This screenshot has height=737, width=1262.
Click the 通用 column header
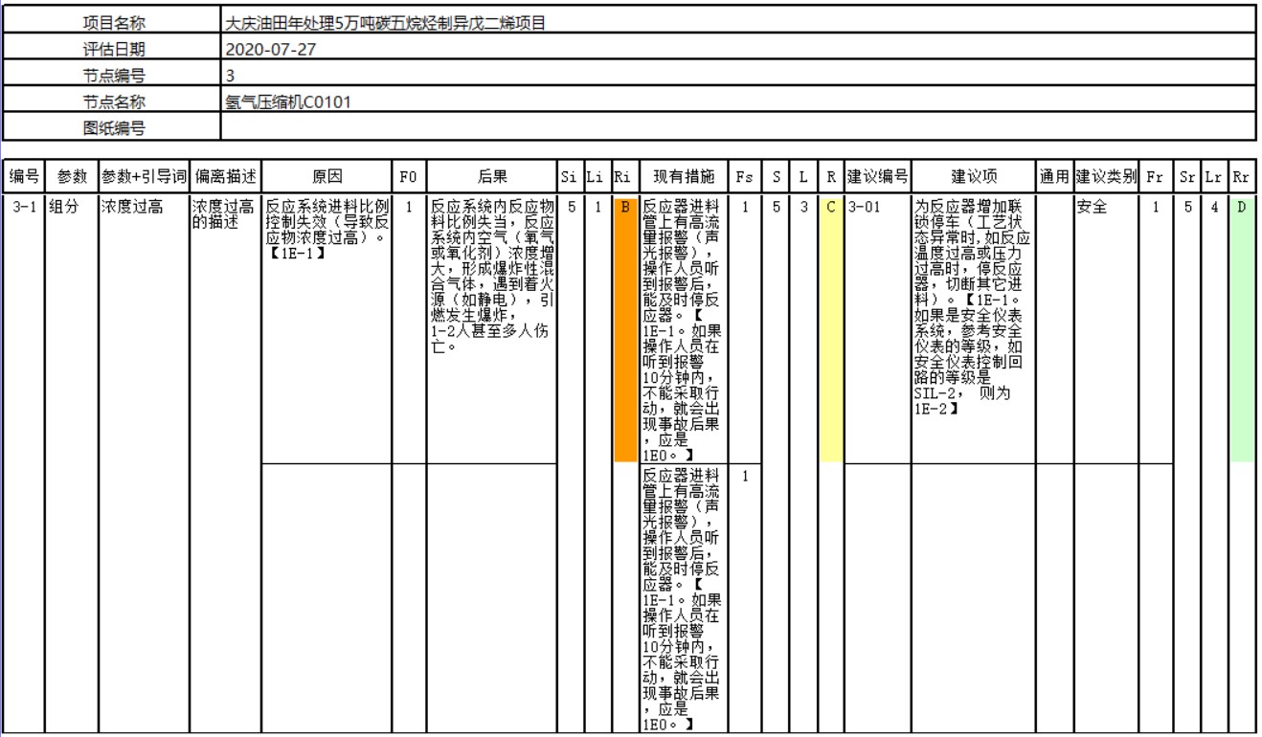1054,177
